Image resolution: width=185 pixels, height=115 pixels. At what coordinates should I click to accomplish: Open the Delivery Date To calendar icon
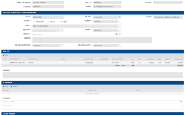point(119,46)
